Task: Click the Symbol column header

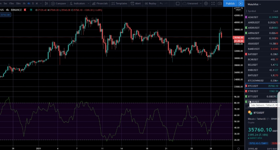Action: pyautogui.click(x=252, y=11)
